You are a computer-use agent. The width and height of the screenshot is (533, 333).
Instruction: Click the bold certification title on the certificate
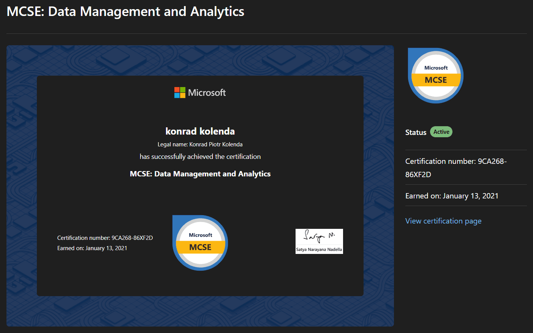point(200,174)
